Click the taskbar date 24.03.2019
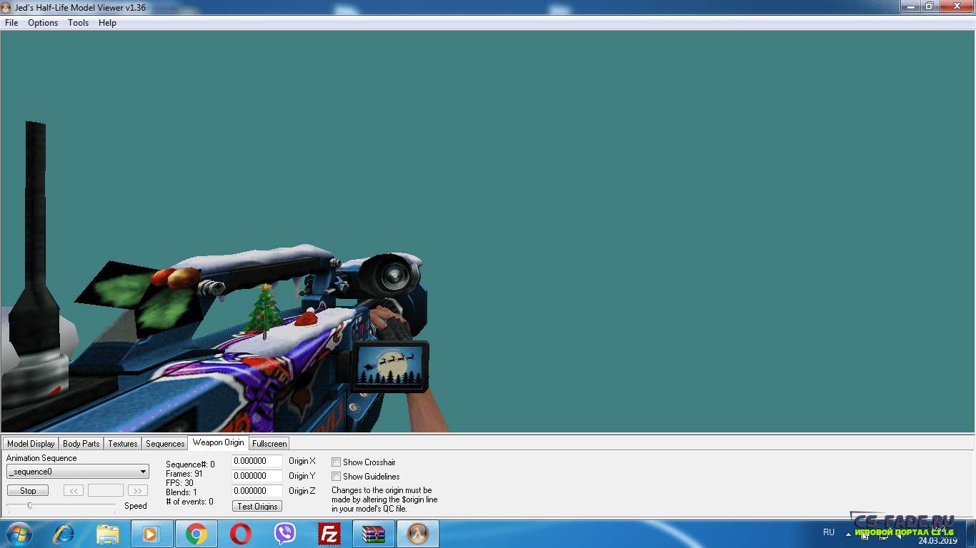 pyautogui.click(x=937, y=540)
